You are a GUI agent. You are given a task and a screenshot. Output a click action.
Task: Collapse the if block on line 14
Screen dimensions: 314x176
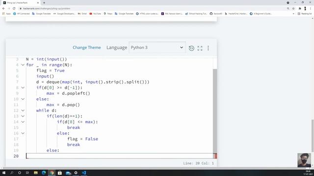(x=23, y=122)
